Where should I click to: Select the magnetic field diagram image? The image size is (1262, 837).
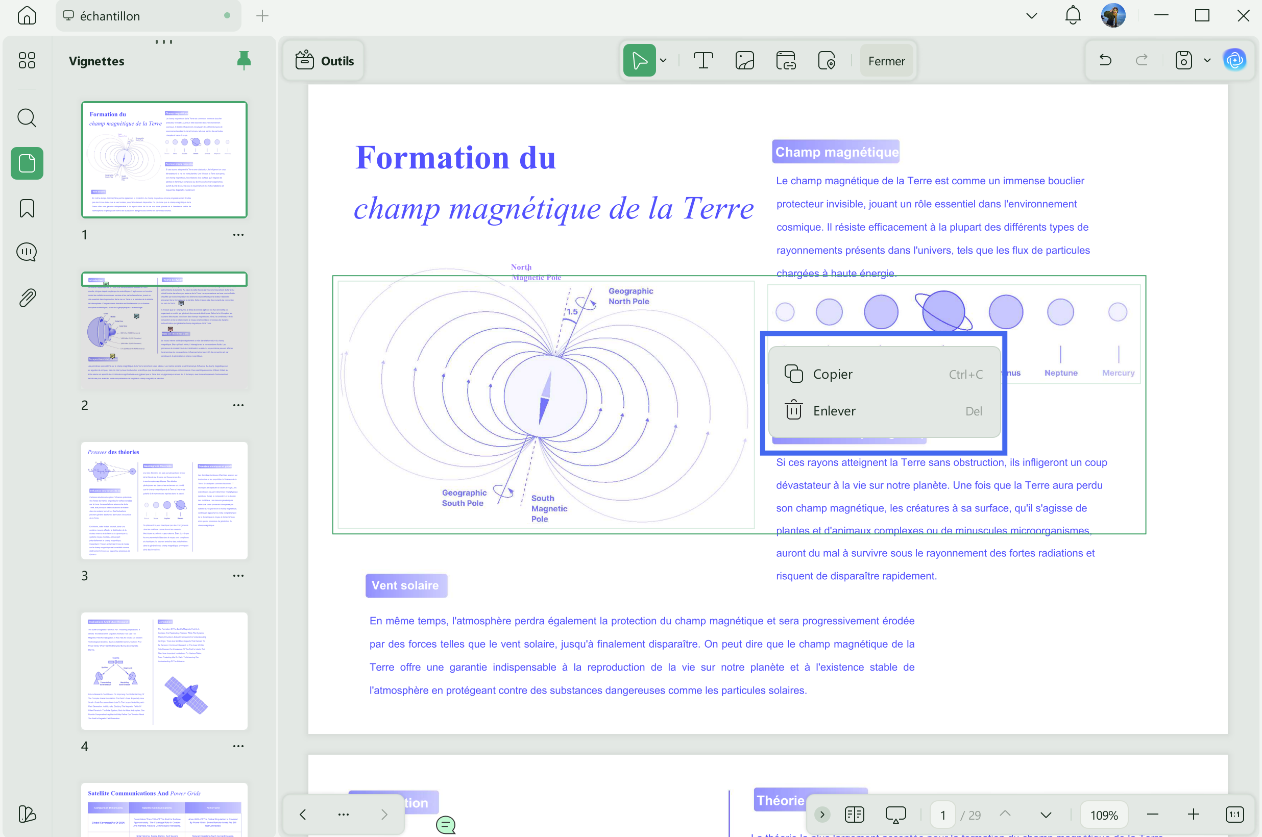point(546,405)
